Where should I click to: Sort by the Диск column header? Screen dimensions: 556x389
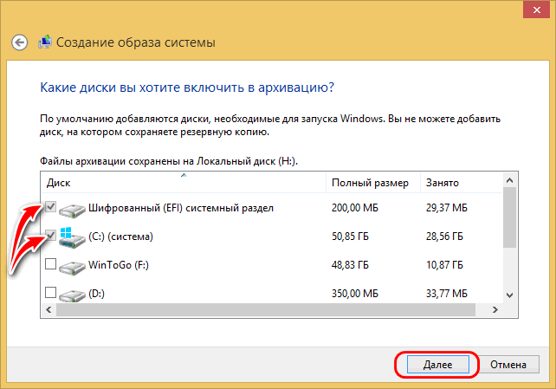point(184,183)
